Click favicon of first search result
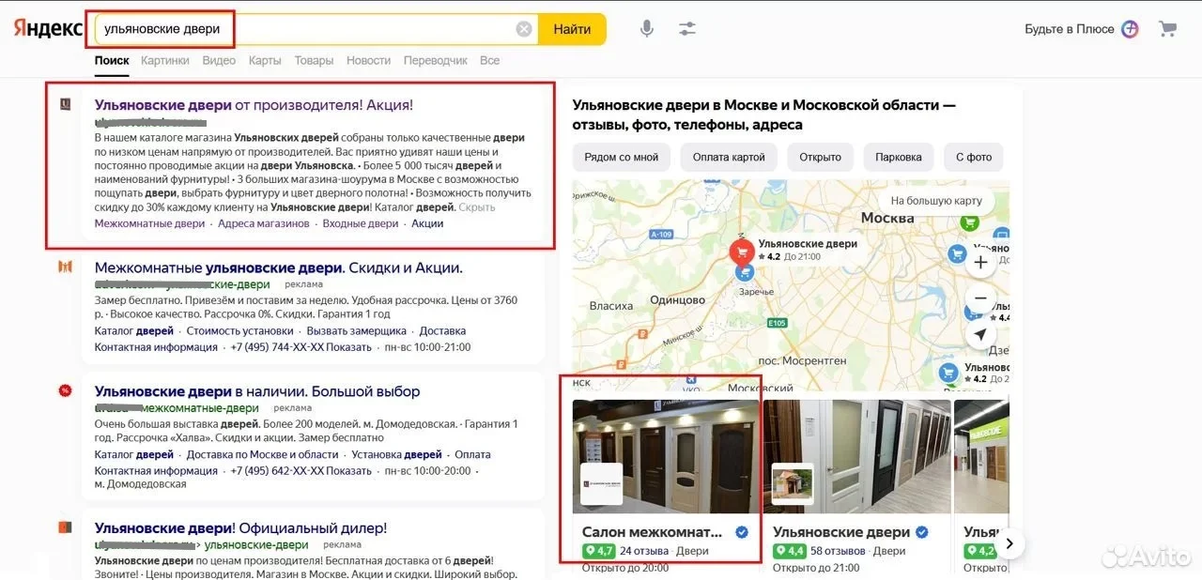This screenshot has height=580, width=1202. point(66,104)
